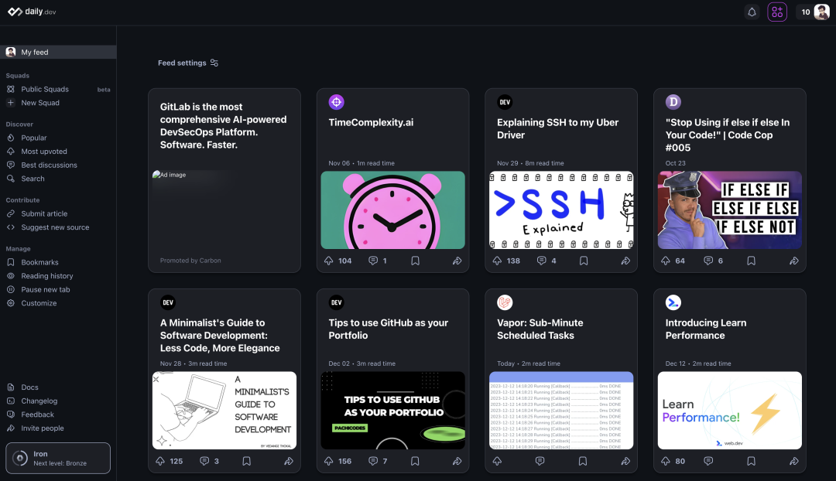Image resolution: width=836 pixels, height=481 pixels.
Task: Open Docs link
Action: pyautogui.click(x=58, y=387)
